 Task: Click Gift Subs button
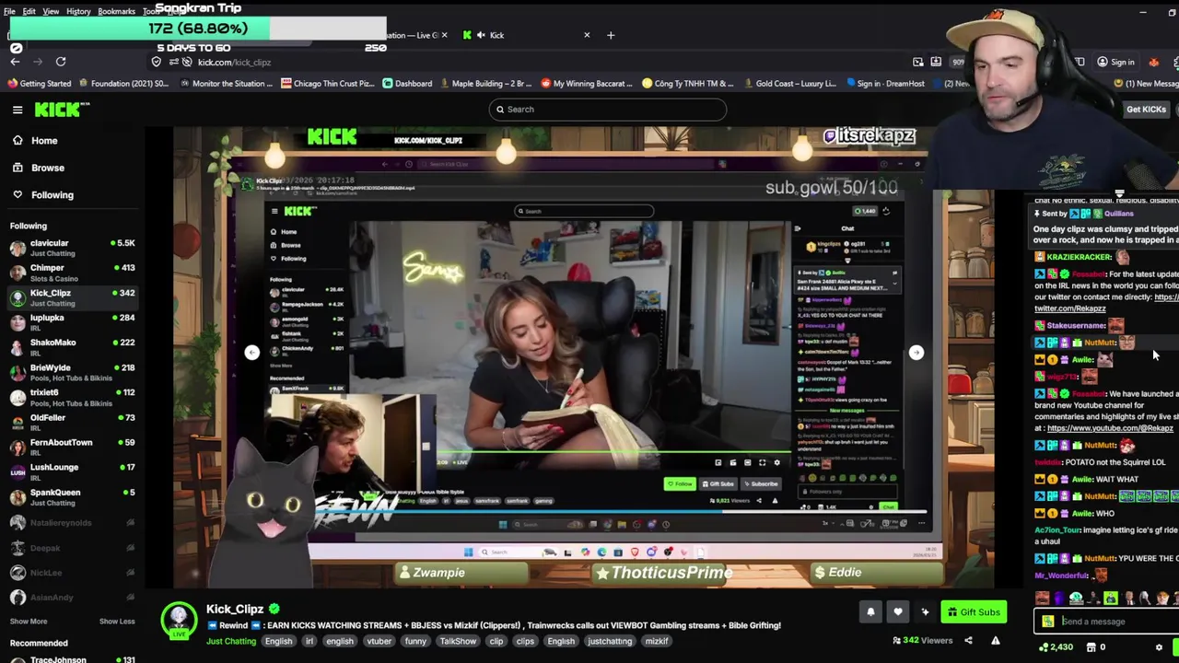(x=973, y=611)
